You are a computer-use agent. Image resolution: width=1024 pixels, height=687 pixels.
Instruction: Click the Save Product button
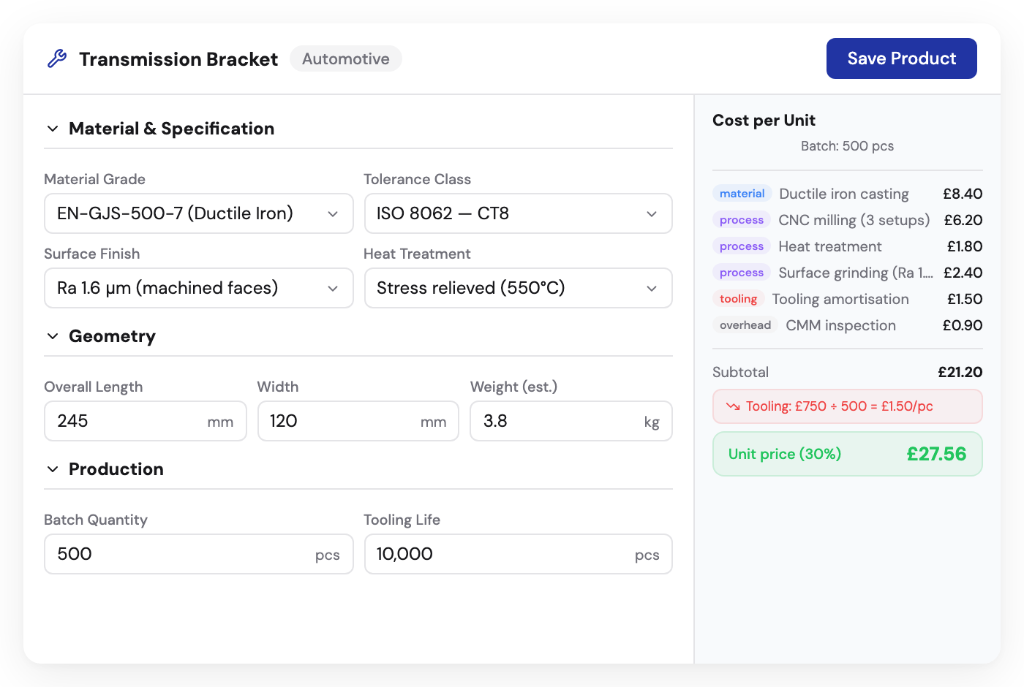[x=901, y=58]
